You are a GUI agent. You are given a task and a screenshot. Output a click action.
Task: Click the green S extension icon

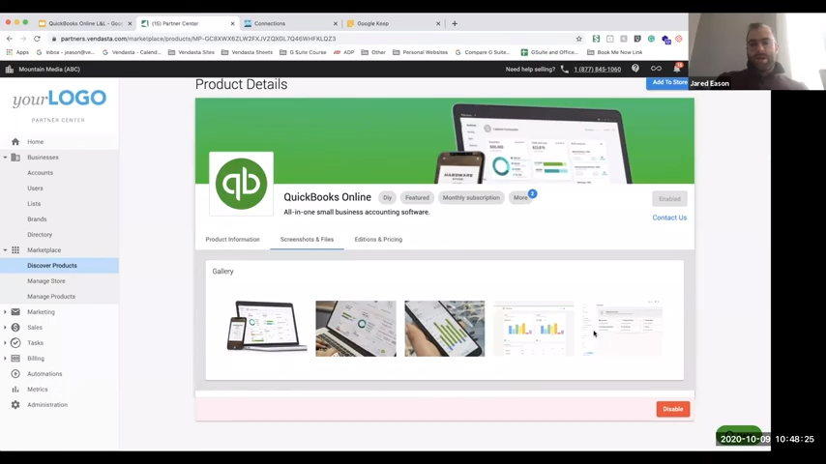click(596, 39)
